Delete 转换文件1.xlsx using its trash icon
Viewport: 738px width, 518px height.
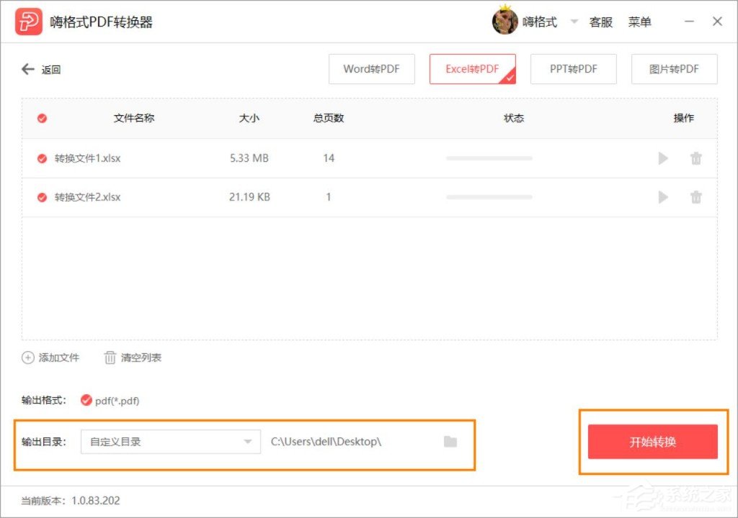[x=695, y=158]
